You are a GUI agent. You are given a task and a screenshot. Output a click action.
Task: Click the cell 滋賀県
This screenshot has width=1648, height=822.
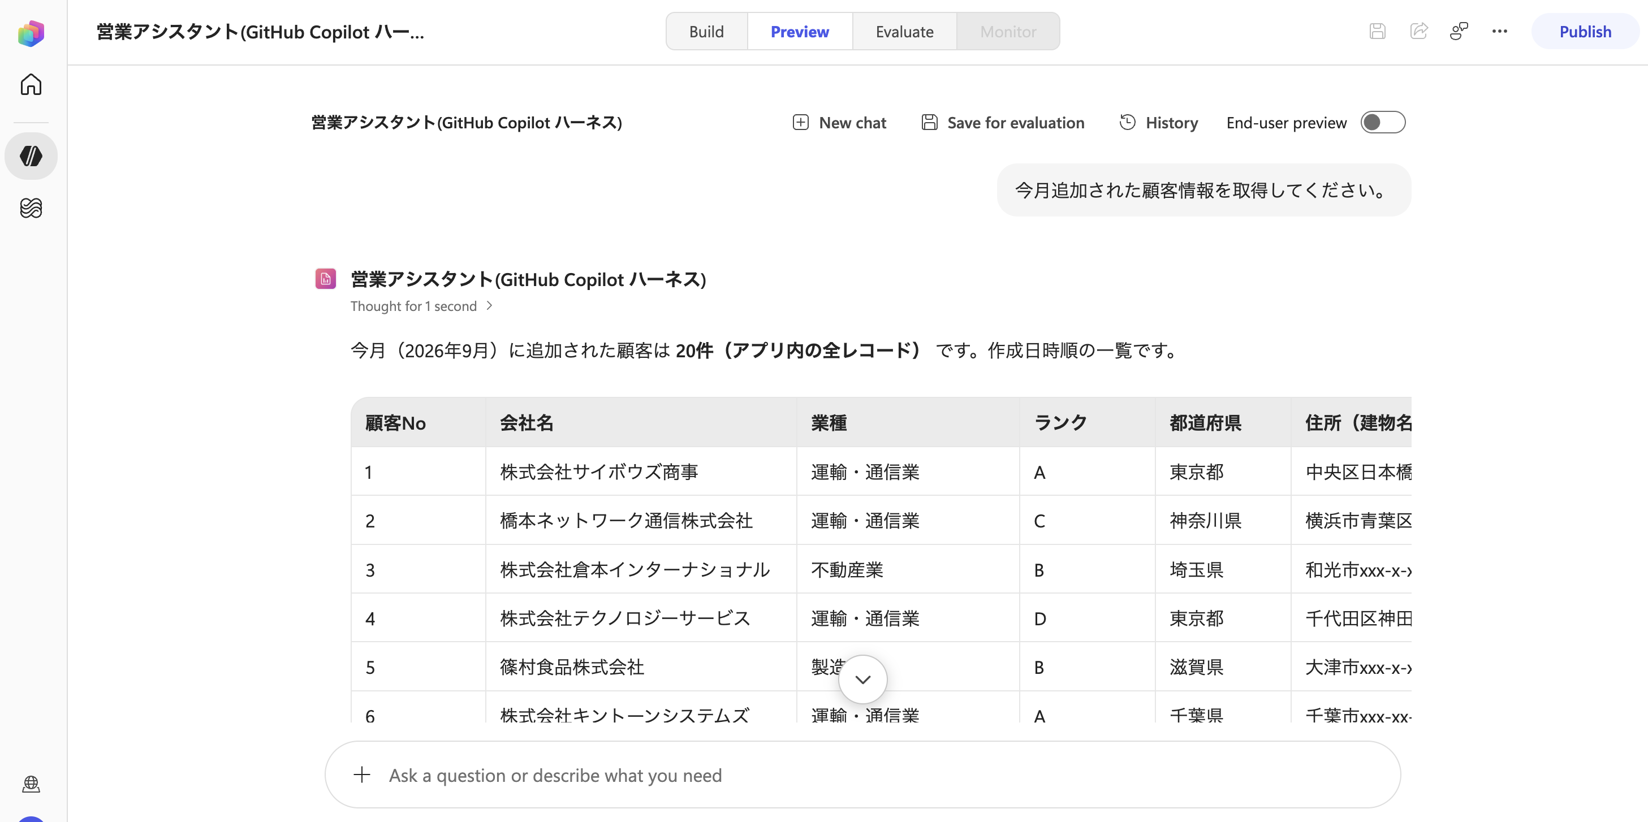coord(1223,667)
